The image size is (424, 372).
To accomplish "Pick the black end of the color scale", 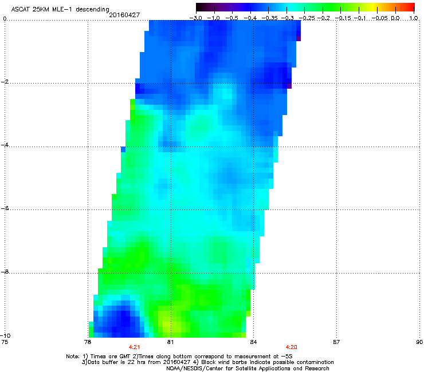I will tap(200, 7).
